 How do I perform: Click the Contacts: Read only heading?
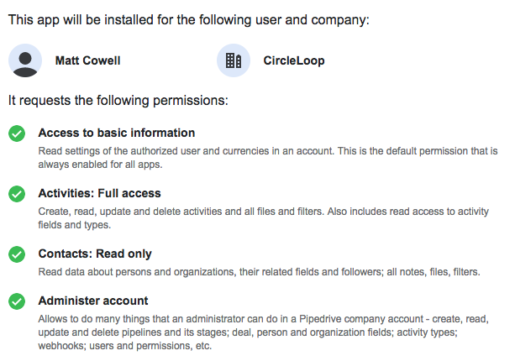(x=95, y=254)
